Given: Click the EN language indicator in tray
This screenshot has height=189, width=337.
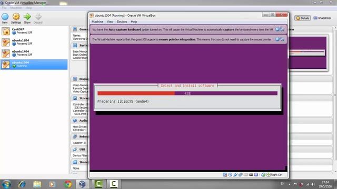Looking at the screenshot, I should 282,184.
